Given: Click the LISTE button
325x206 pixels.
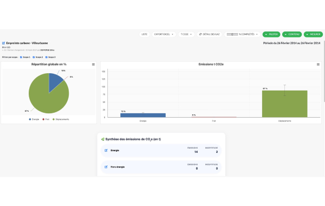Looking at the screenshot, I should point(144,34).
